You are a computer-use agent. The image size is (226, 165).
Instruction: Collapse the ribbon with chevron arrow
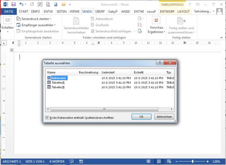coord(222,38)
